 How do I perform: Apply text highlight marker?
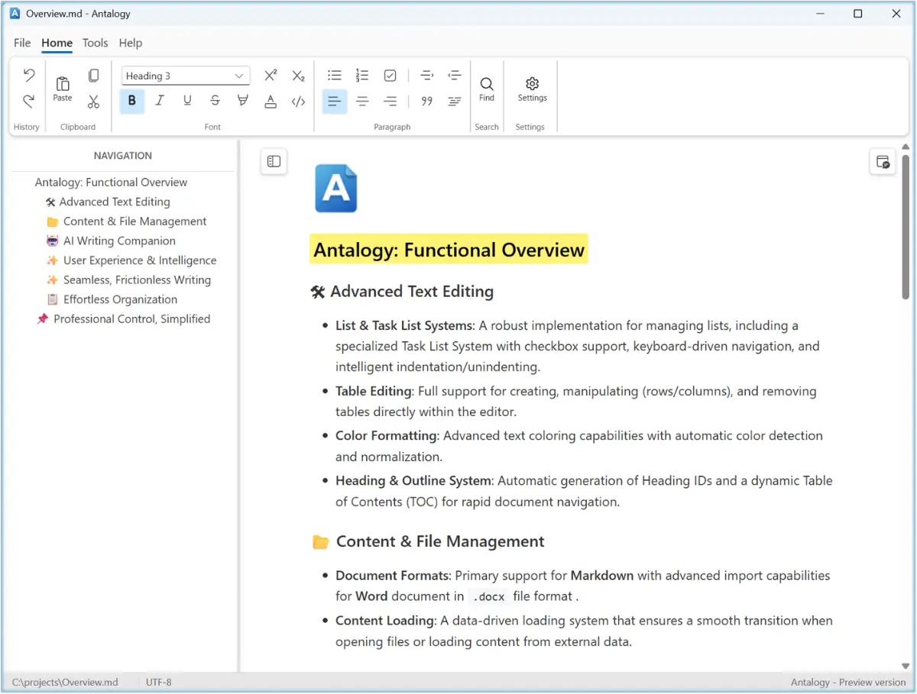coord(243,101)
